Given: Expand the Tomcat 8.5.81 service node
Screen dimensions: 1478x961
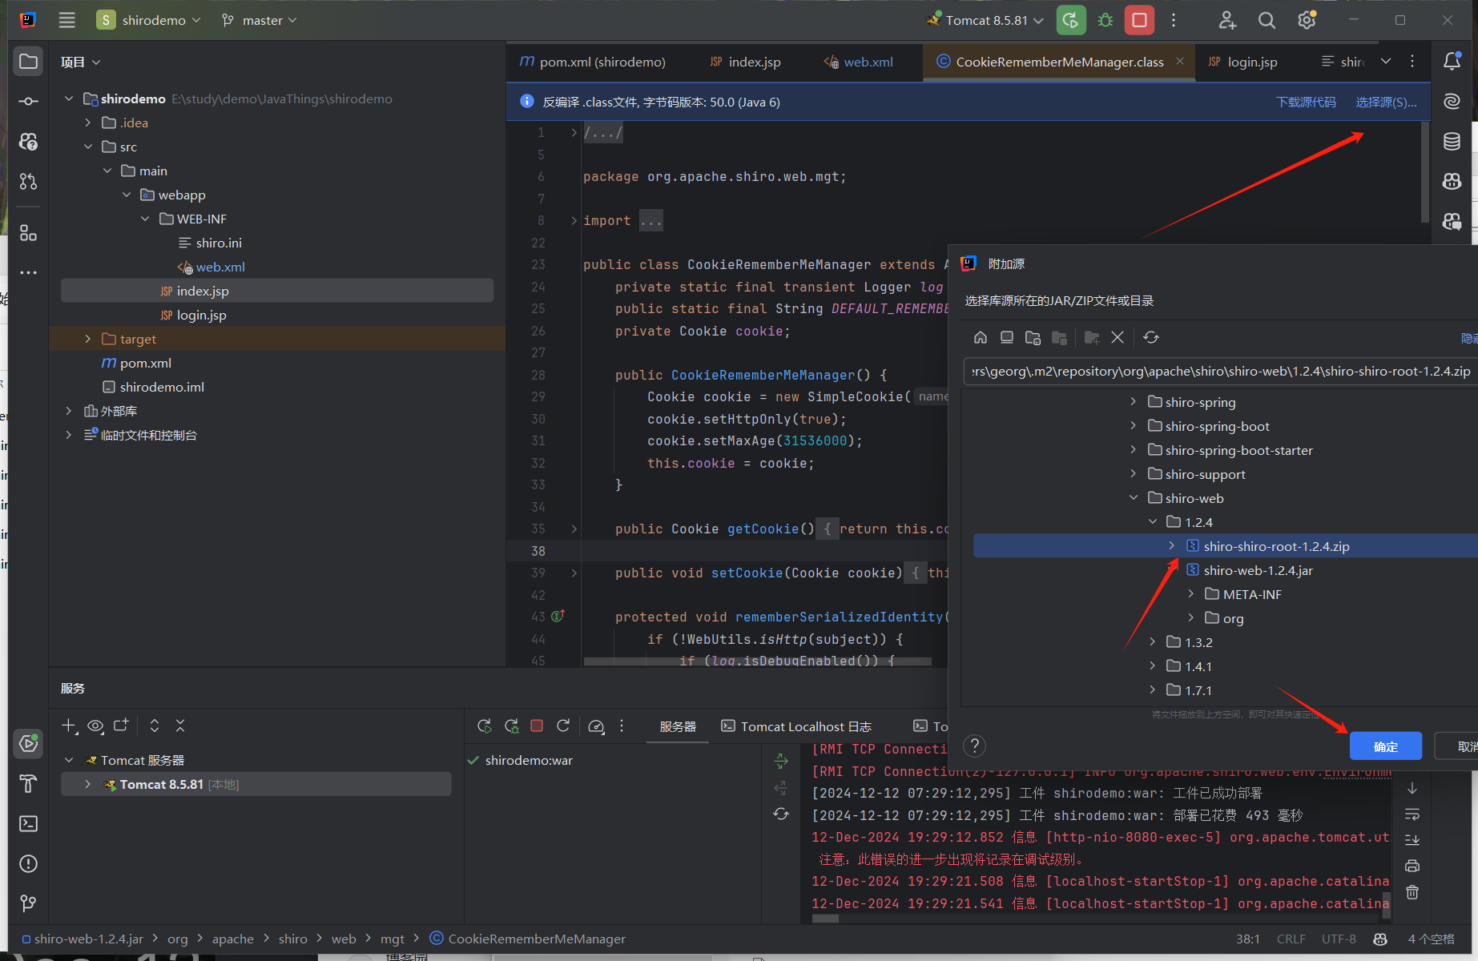Looking at the screenshot, I should click(x=88, y=784).
